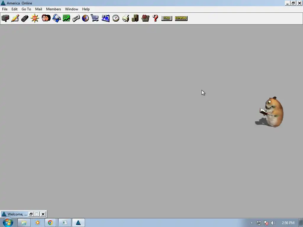The height and width of the screenshot is (227, 303).
Task: Click the compose mail pencil icon
Action: (x=15, y=18)
